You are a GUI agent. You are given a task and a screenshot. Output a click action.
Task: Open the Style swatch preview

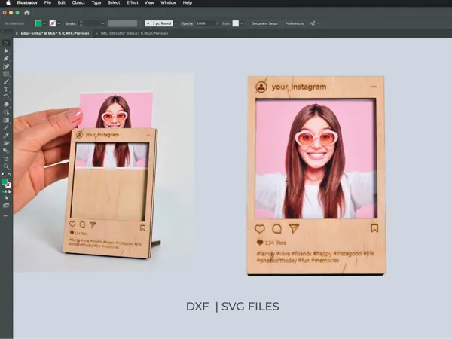pyautogui.click(x=236, y=23)
